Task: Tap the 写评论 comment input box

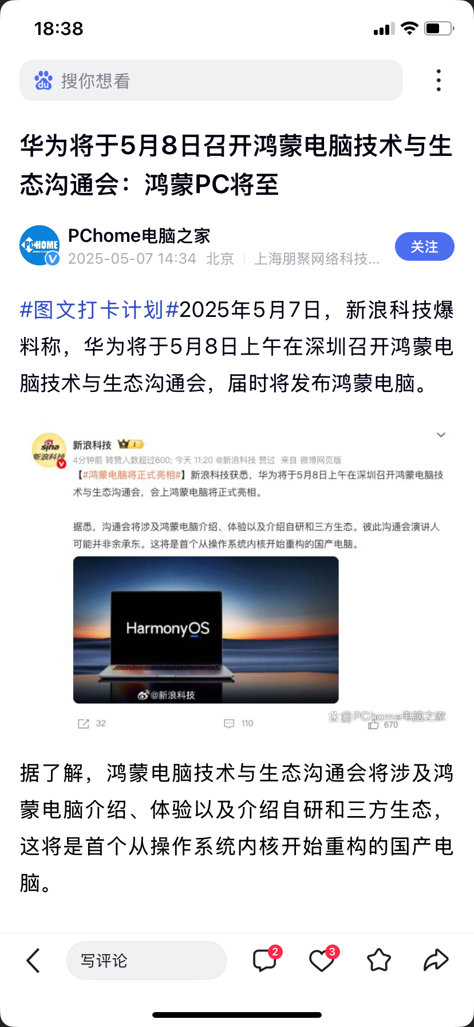Action: click(x=147, y=961)
